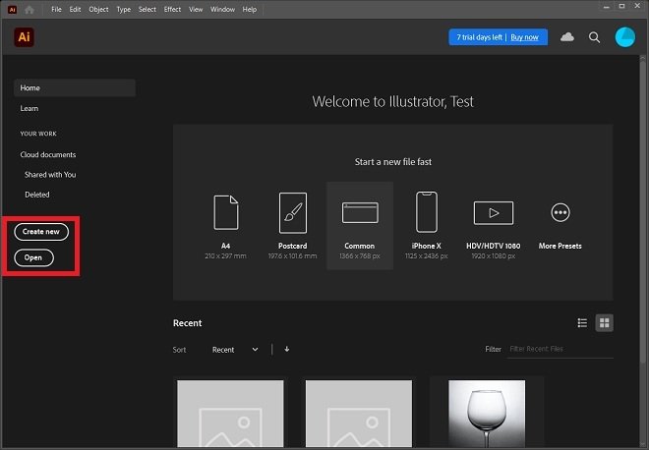Viewport: 649px width, 450px height.
Task: Choose the Common 1366 x 768 preset
Action: tap(360, 226)
